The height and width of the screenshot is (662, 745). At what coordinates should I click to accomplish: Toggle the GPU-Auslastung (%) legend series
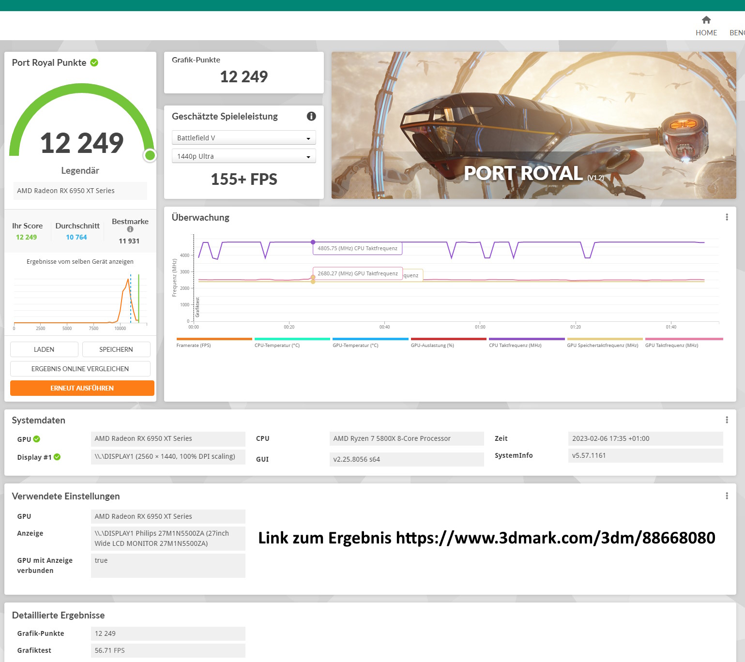click(x=448, y=343)
